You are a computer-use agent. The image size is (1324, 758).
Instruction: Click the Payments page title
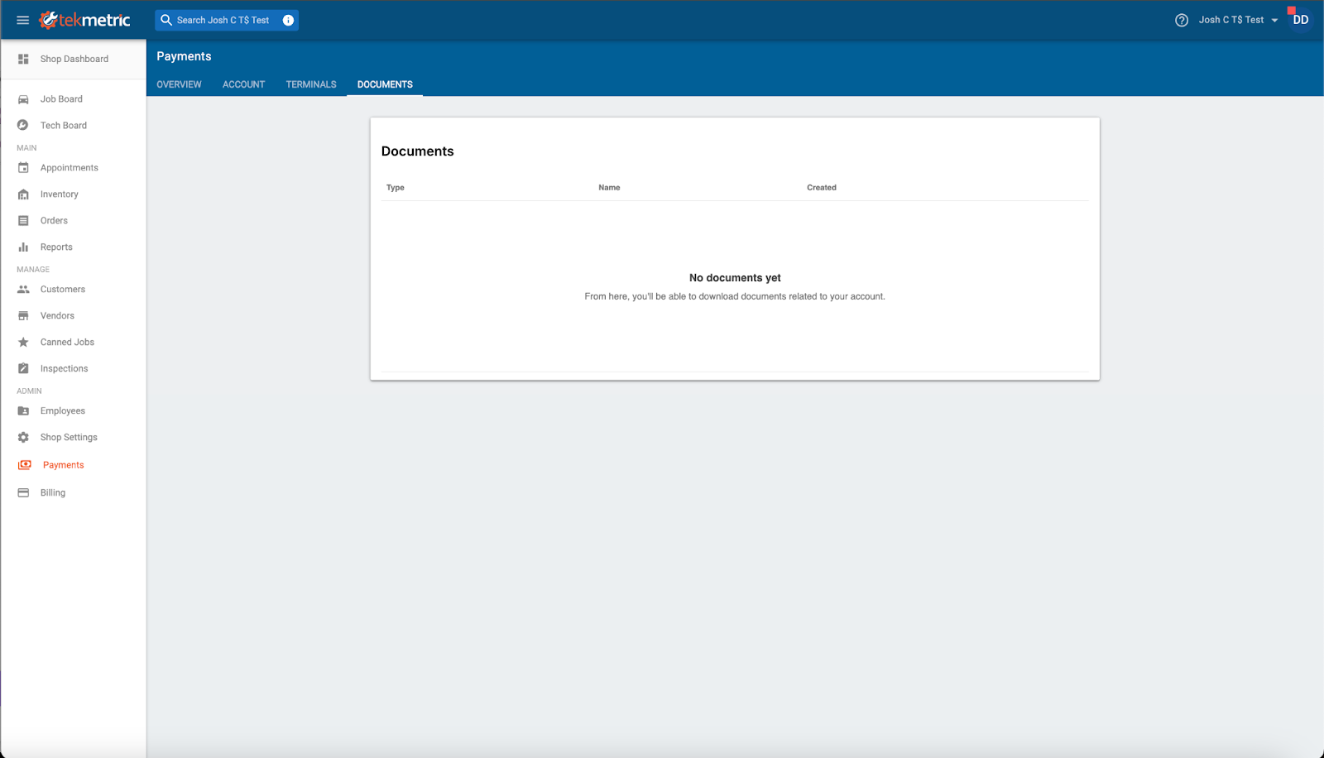(x=184, y=56)
